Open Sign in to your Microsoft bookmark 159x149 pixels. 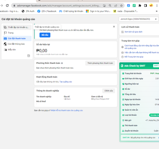tap(98, 11)
